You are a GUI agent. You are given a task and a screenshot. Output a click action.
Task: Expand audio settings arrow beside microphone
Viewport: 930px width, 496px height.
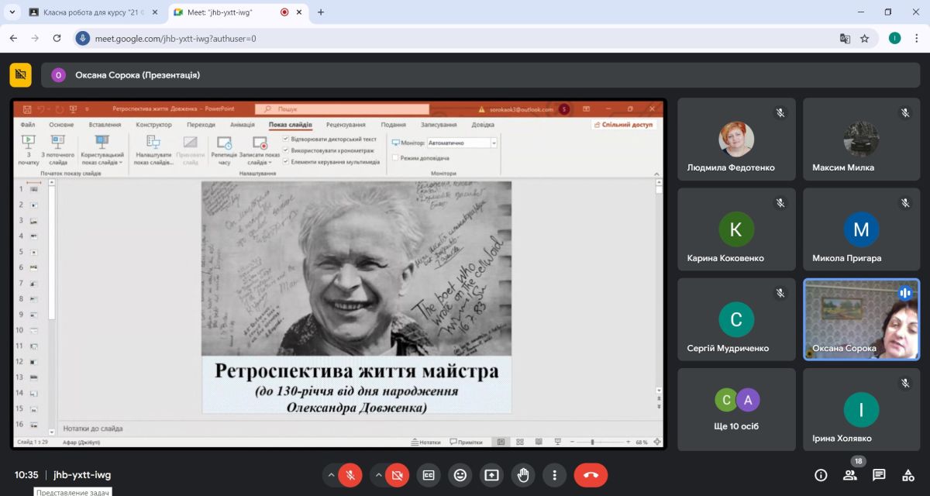331,475
